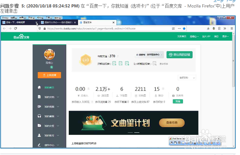Click the 加入VIP link in the header

coord(206,37)
